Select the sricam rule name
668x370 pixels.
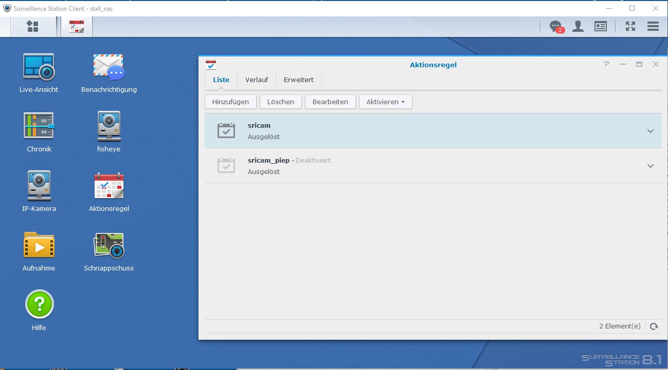pos(259,125)
